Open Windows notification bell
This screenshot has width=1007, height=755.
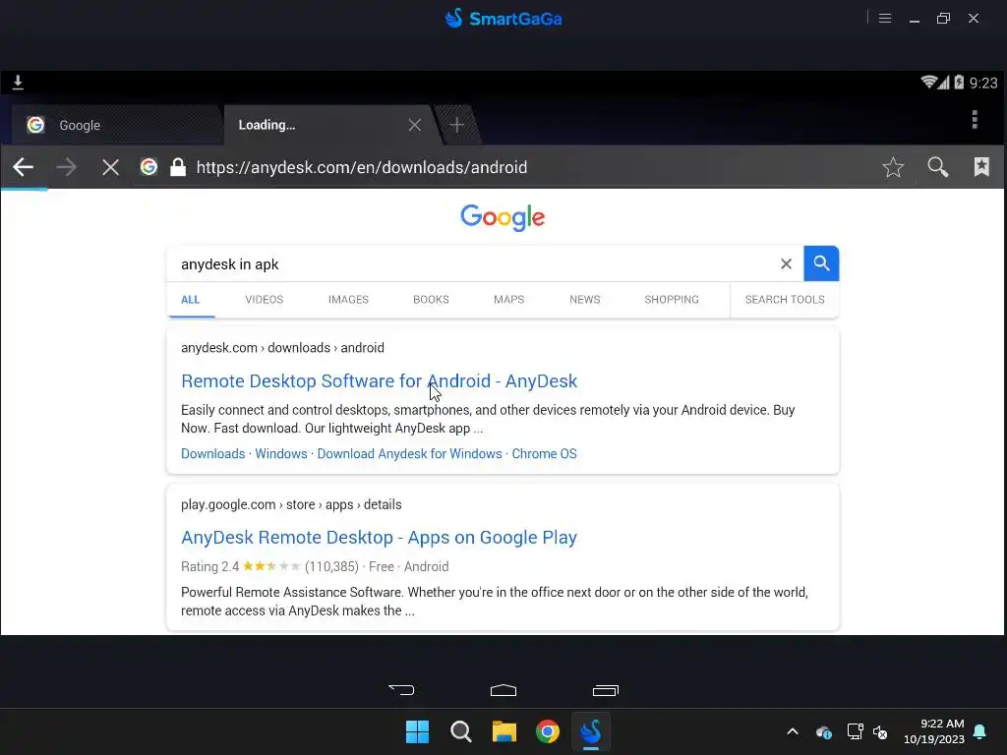[980, 731]
